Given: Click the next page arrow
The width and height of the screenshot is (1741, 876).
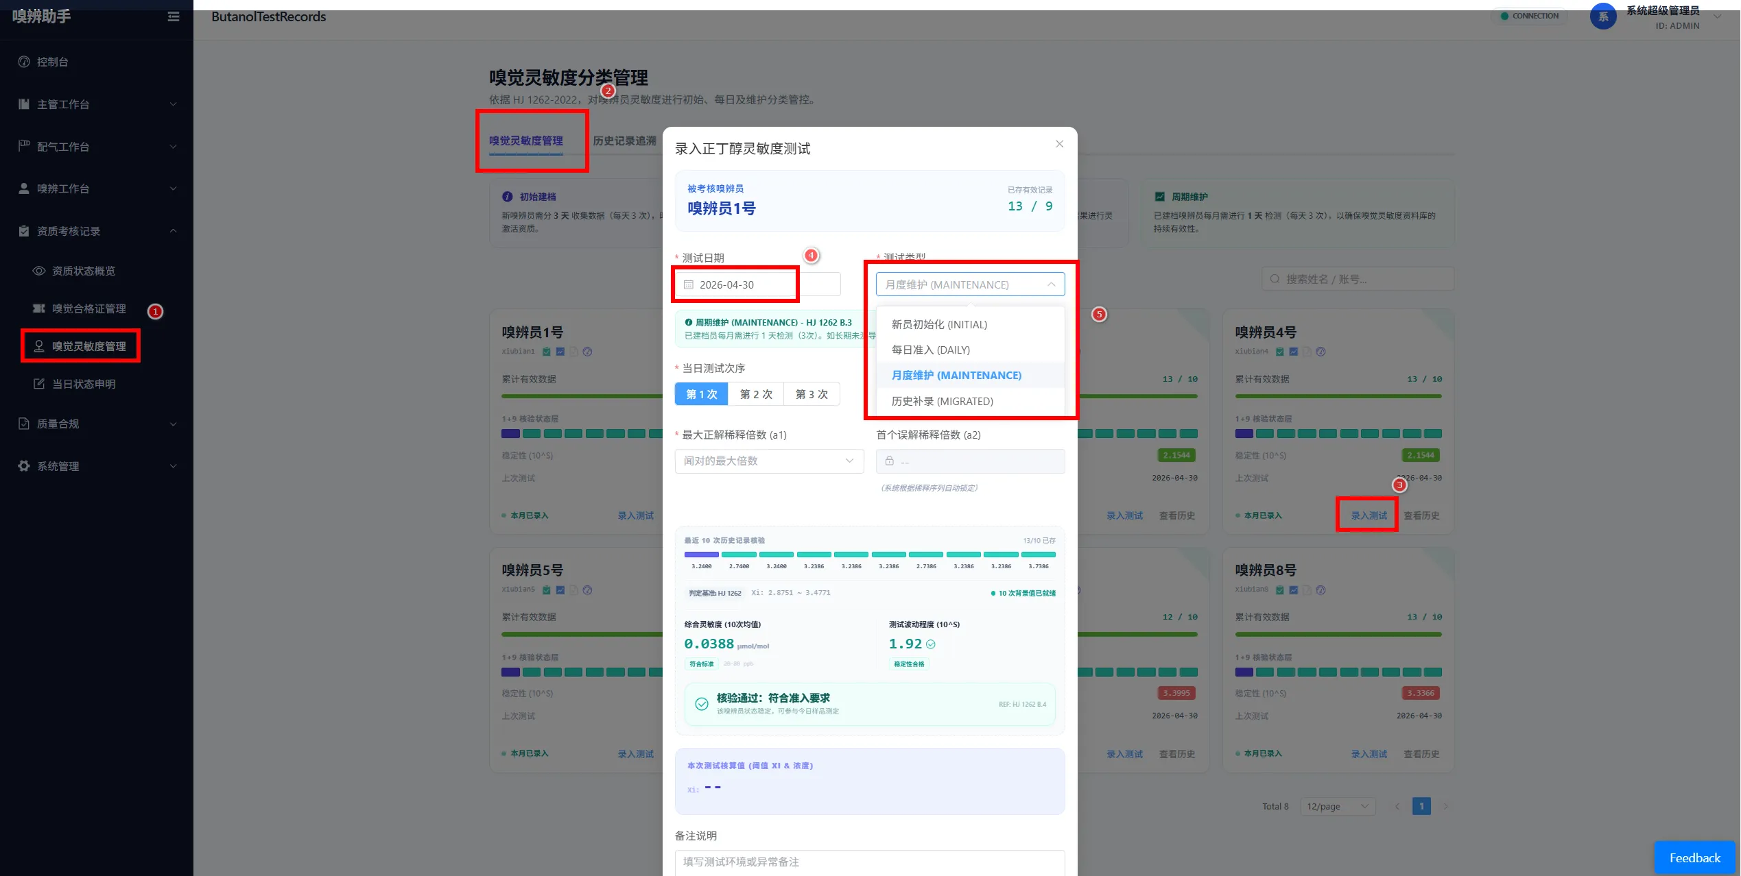Looking at the screenshot, I should (1445, 806).
